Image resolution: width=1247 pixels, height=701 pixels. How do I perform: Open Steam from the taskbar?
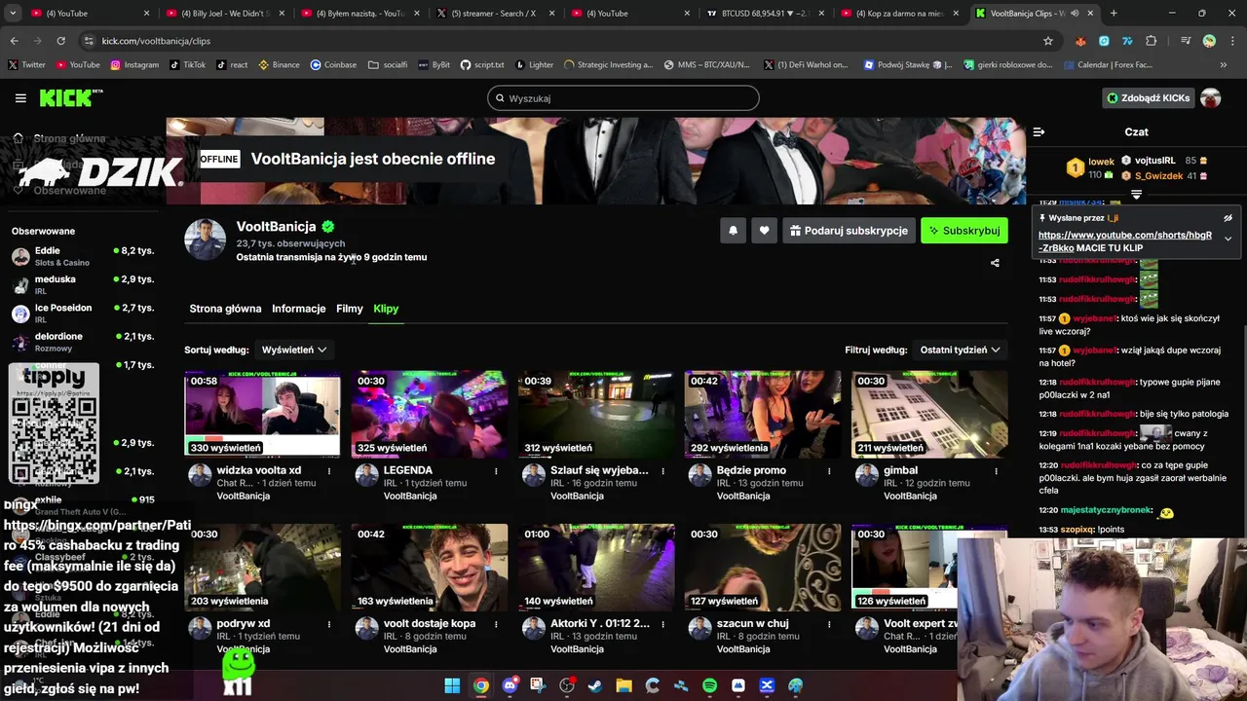coord(595,685)
